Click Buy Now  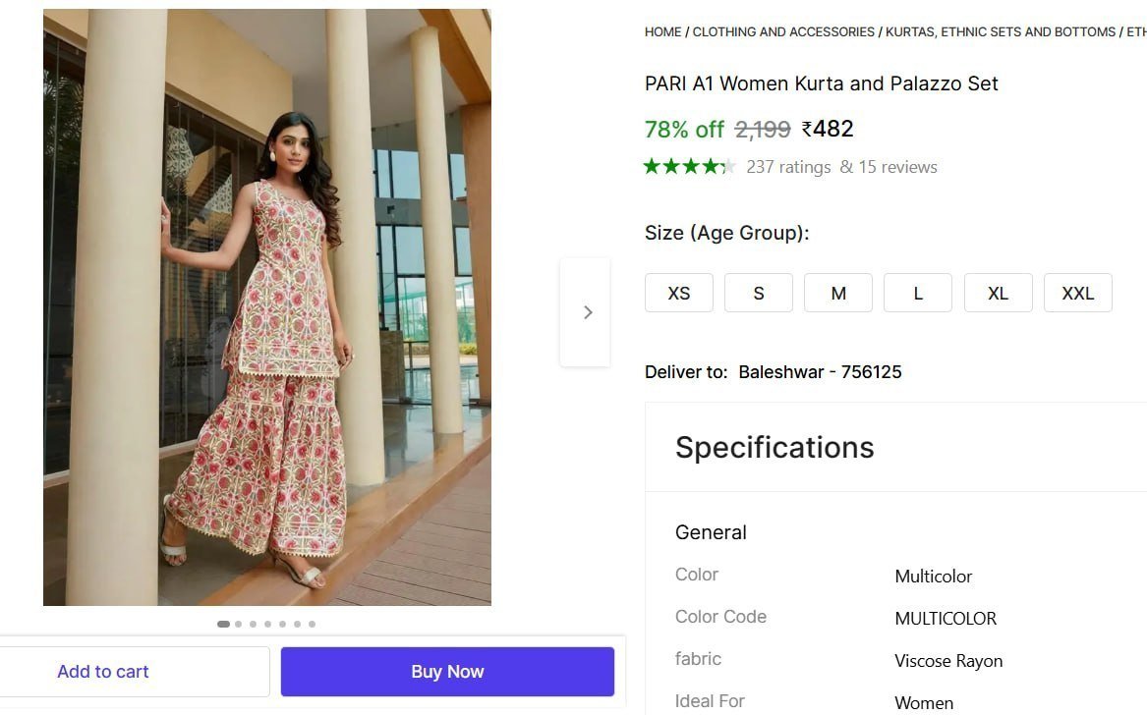pyautogui.click(x=447, y=672)
